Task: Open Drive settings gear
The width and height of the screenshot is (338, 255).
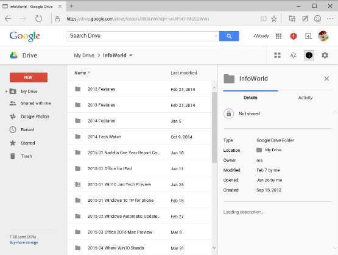Action: coord(325,56)
